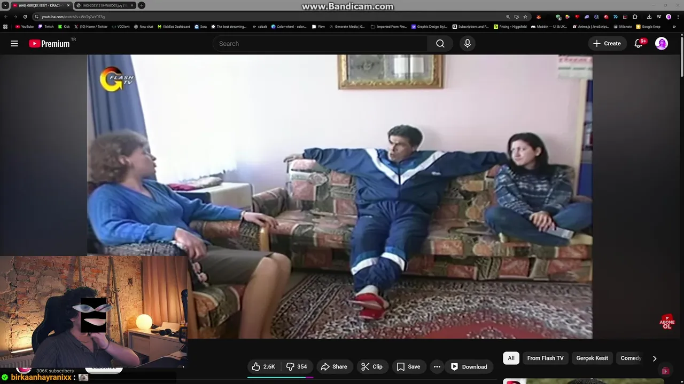Open the Imported From Firefox bookmark folder

click(388, 27)
